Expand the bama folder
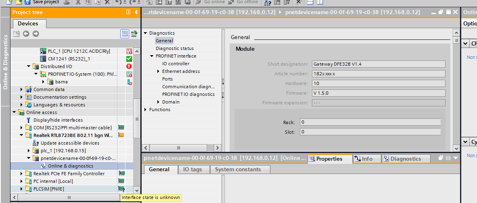The image size is (477, 203). coord(43,82)
